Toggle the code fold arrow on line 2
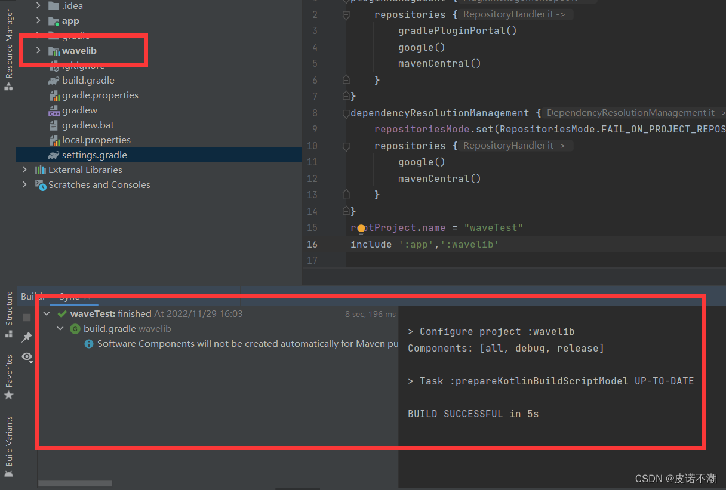This screenshot has width=726, height=490. click(345, 14)
